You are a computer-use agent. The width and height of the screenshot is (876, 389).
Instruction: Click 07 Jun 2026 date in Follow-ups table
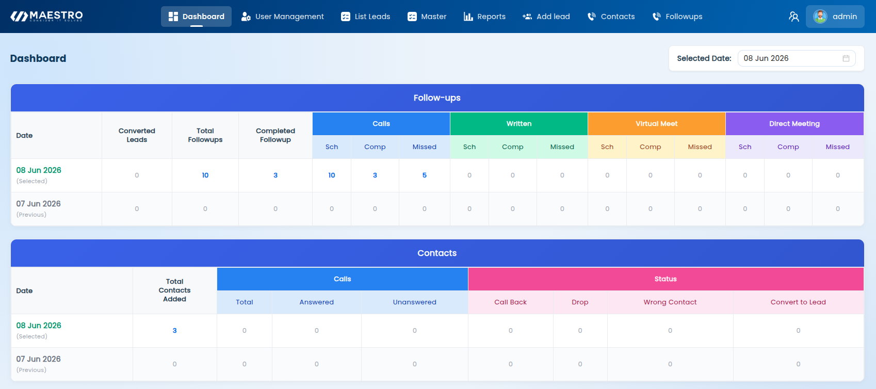(39, 204)
